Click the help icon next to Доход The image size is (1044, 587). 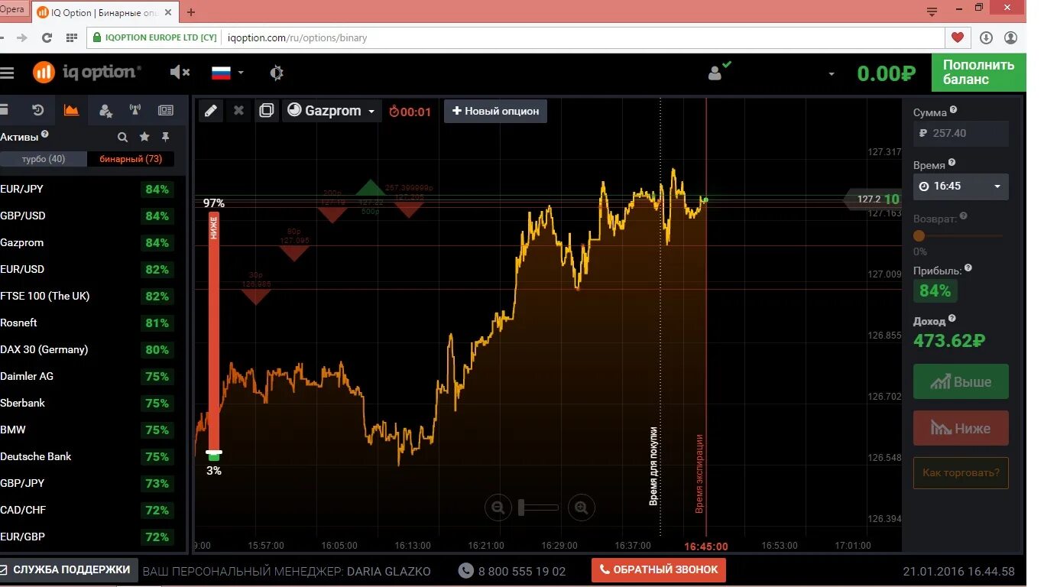click(x=952, y=319)
